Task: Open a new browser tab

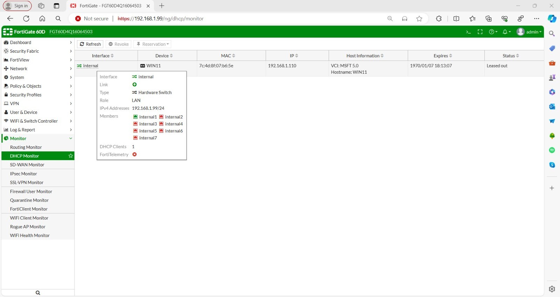Action: [162, 6]
